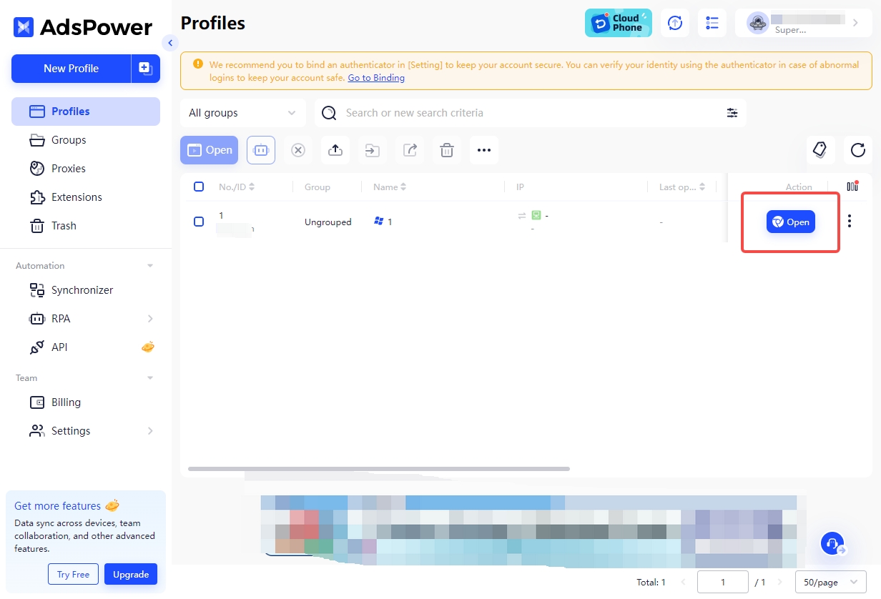The width and height of the screenshot is (881, 599).
Task: Follow the Go to Binding link
Action: [376, 77]
